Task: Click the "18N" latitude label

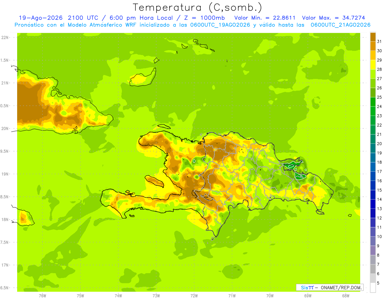Action: 5,219
